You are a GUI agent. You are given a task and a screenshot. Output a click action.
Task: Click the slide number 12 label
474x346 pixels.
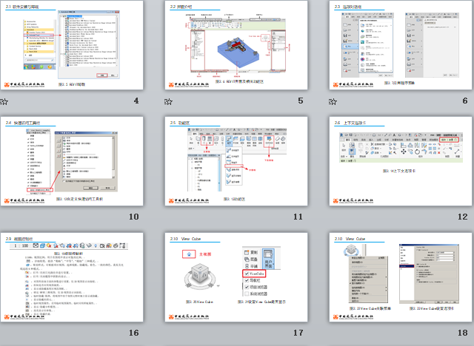click(x=462, y=217)
